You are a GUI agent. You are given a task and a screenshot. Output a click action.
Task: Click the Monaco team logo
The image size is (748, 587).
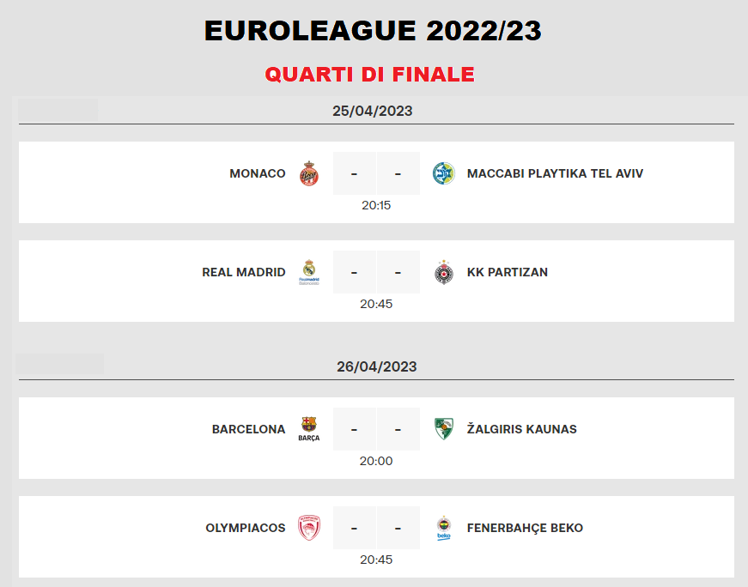(x=309, y=174)
